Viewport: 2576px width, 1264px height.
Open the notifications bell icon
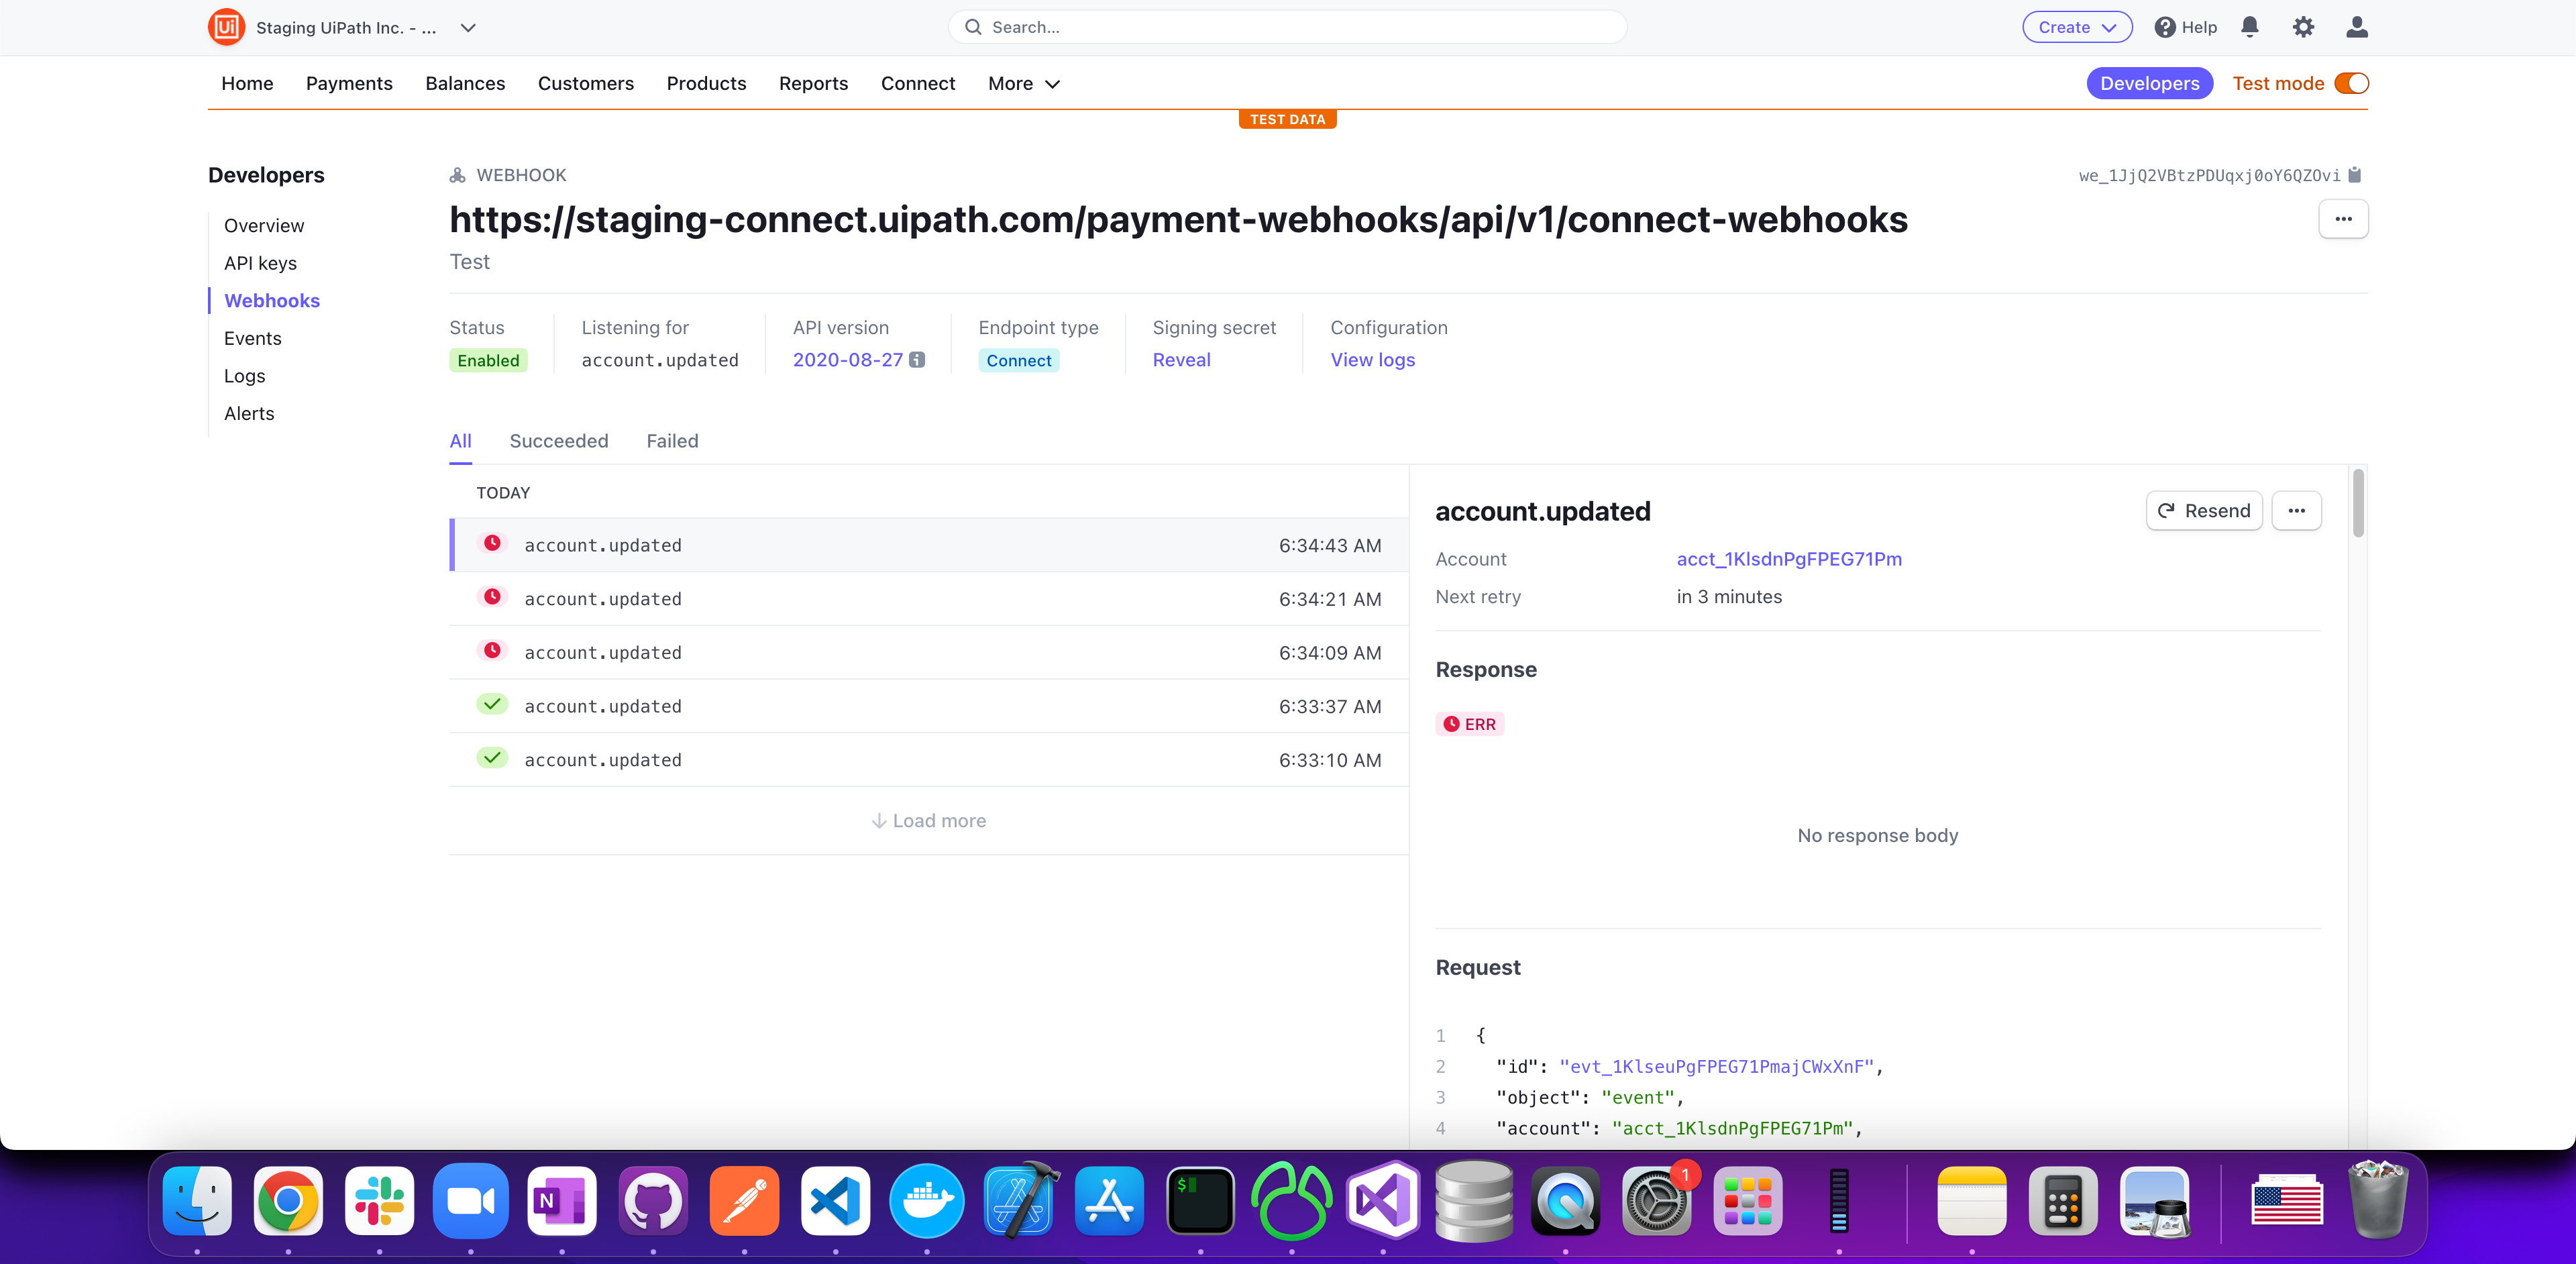2250,27
